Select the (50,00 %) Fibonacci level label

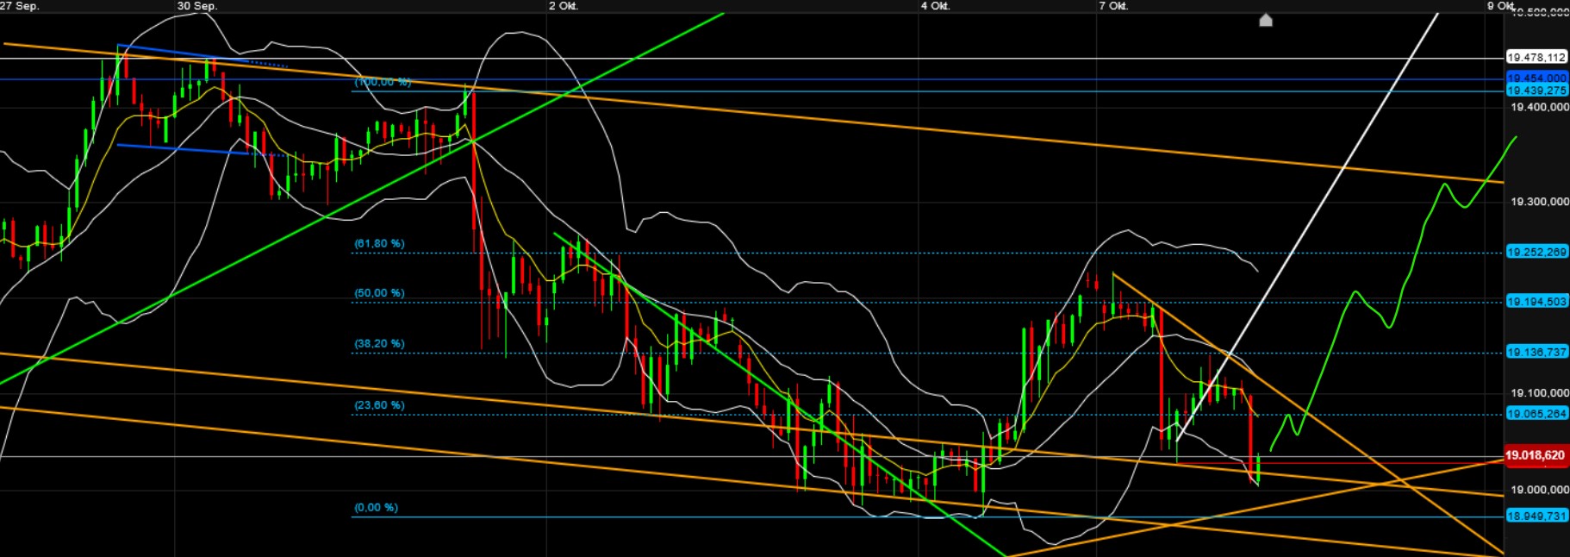coord(379,293)
